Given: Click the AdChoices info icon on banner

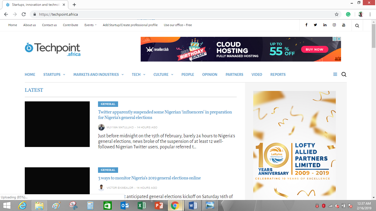Looking at the screenshot, I should [335, 39].
